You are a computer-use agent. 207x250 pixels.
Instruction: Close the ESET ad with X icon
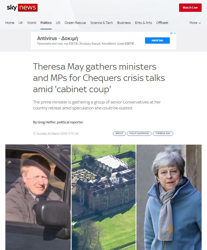click(x=175, y=33)
